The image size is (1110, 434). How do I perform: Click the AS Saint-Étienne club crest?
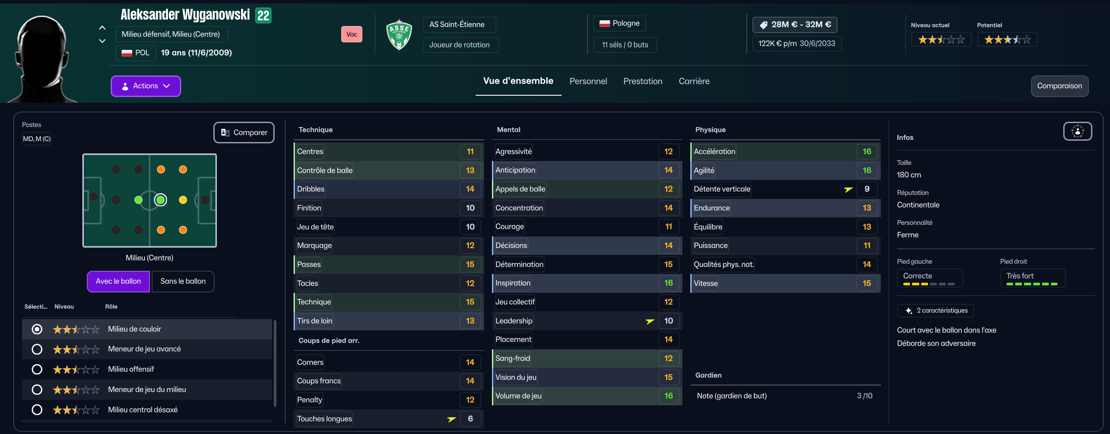(399, 34)
